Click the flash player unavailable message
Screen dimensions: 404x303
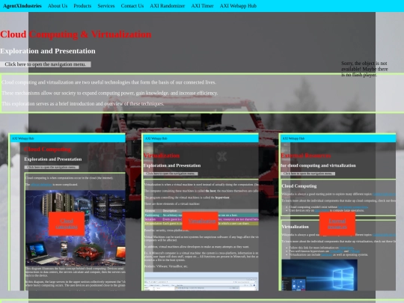(x=364, y=69)
